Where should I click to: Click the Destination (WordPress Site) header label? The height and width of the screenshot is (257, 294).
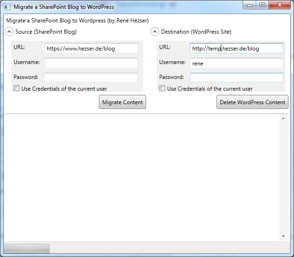pyautogui.click(x=196, y=32)
